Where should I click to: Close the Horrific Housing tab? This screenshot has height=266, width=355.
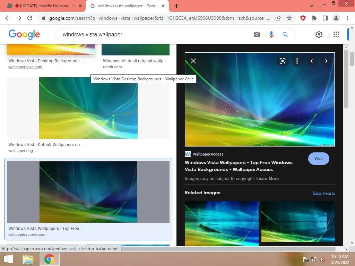click(80, 6)
